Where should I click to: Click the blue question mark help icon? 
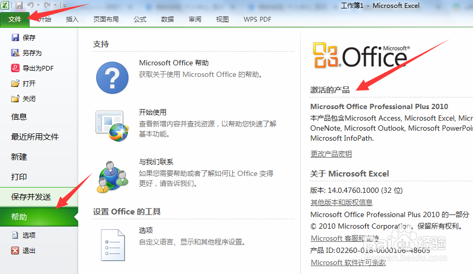112,77
